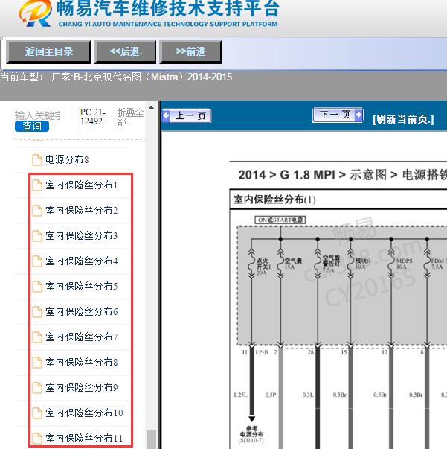Open the 室内保险丝分布10 entry
Viewport: 447px width, 449px height.
[84, 413]
